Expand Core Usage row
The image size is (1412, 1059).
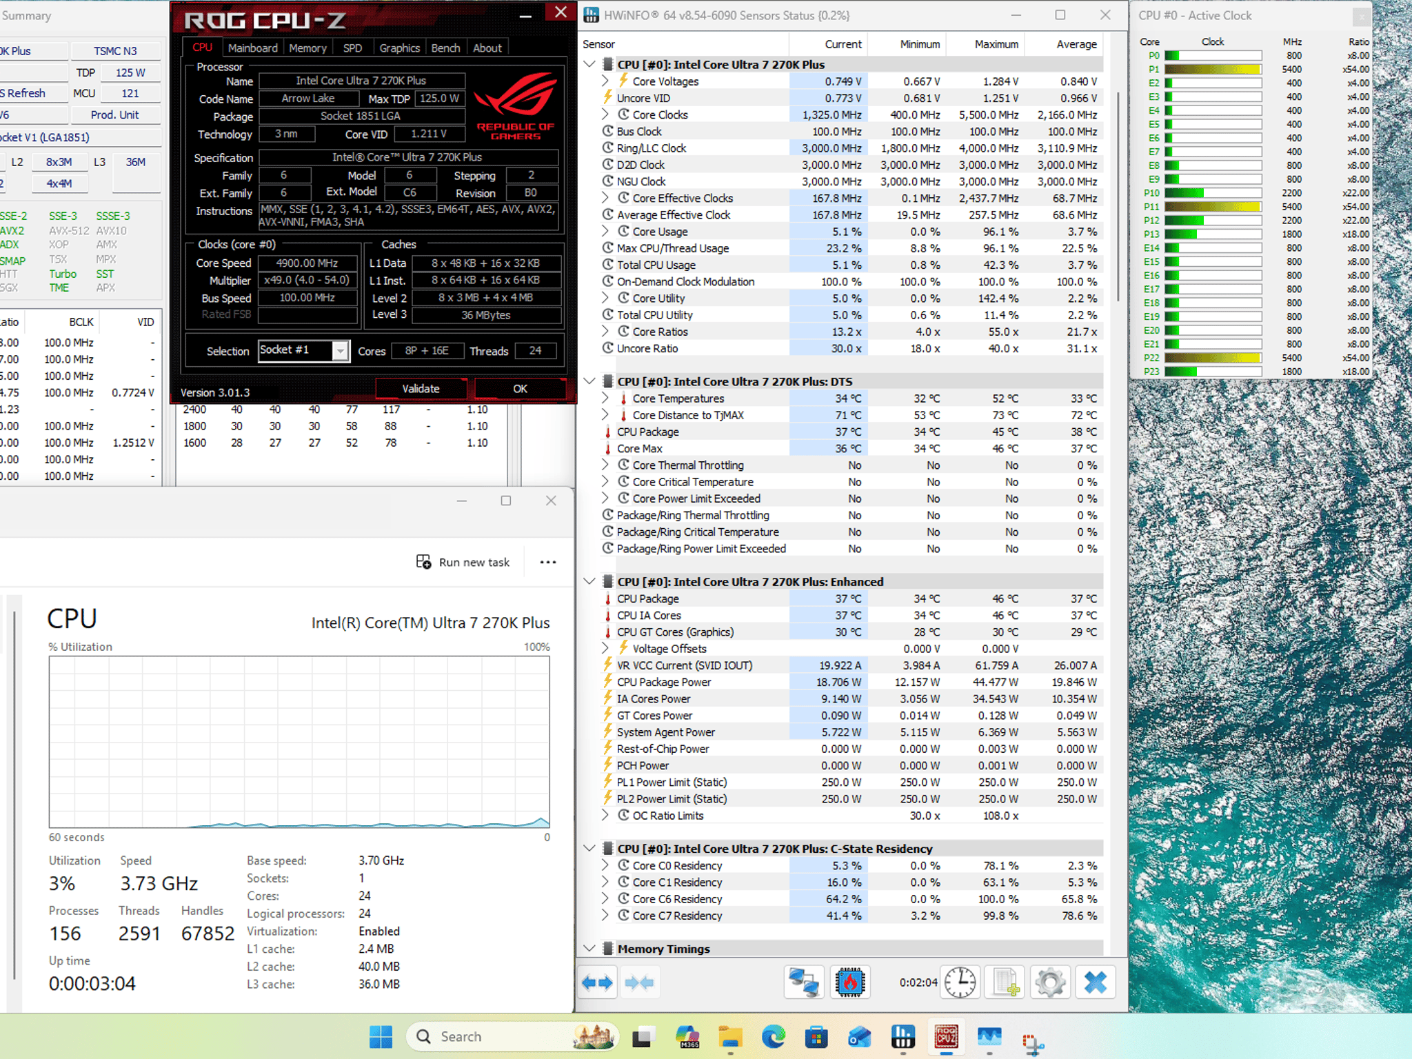605,232
